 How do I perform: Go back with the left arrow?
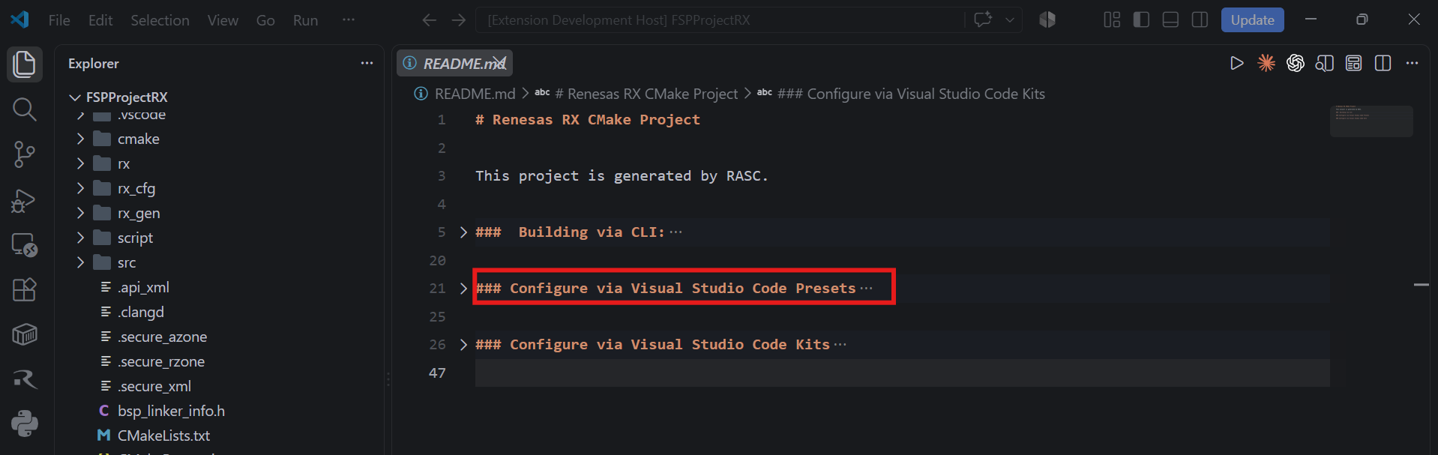[x=430, y=20]
